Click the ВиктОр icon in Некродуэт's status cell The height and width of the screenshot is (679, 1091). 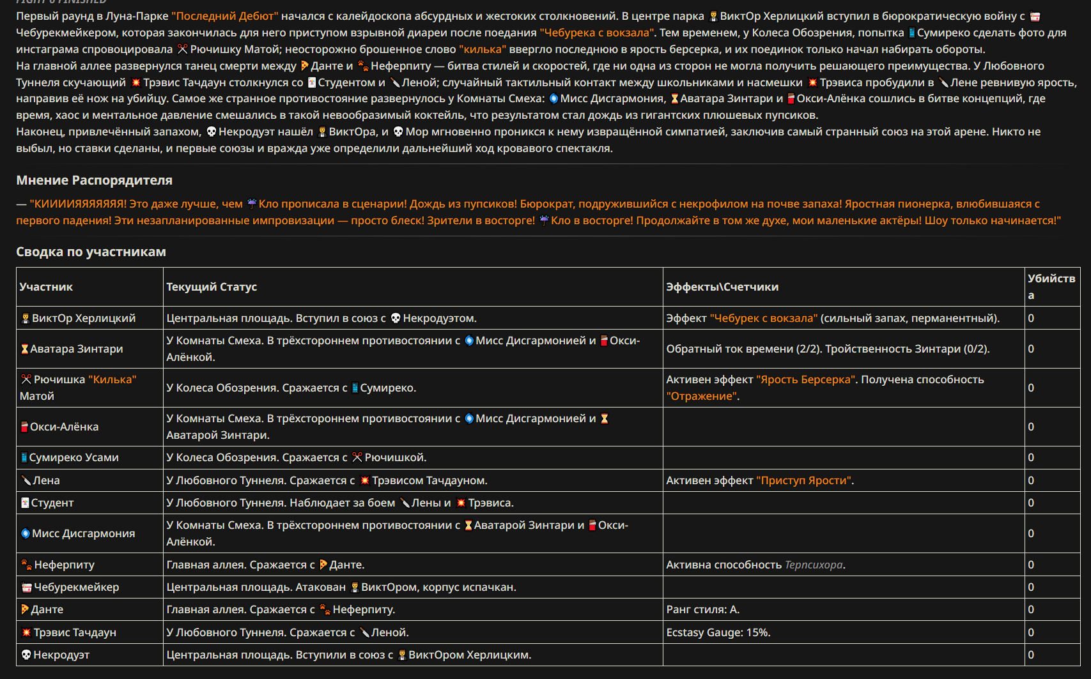click(x=402, y=655)
